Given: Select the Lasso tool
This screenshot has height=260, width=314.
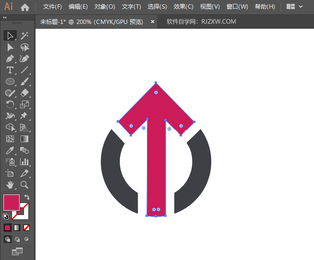Looking at the screenshot, I should tap(24, 47).
